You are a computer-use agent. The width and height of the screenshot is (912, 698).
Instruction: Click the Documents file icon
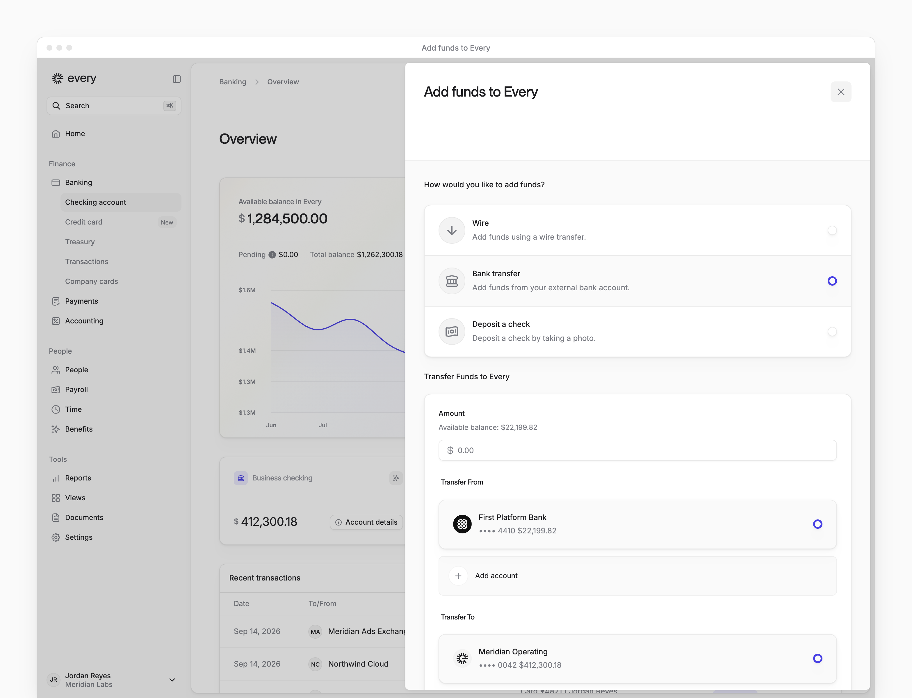click(56, 518)
